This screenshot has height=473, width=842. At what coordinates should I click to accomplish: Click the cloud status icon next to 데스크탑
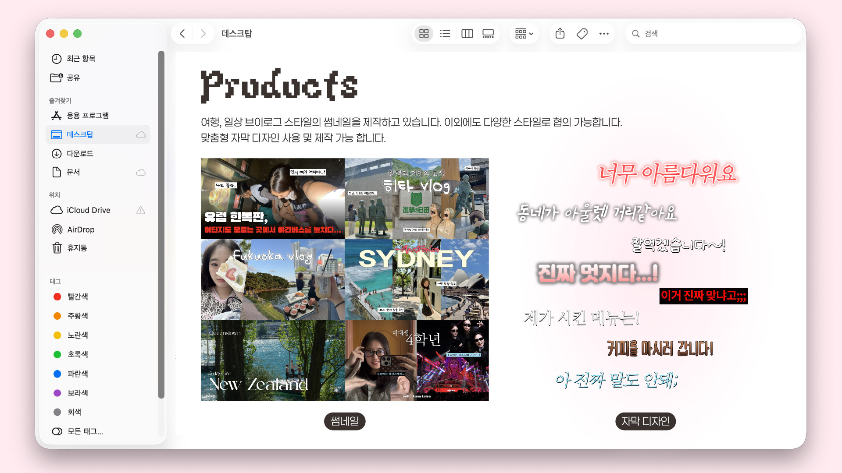point(141,134)
